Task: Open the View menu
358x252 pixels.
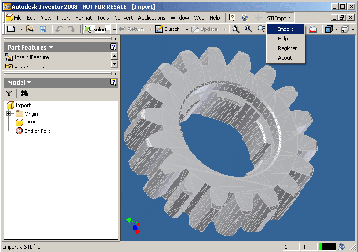Action: 46,18
